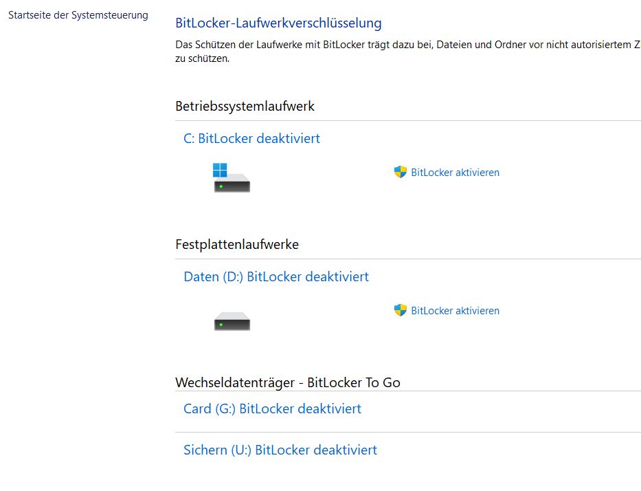The width and height of the screenshot is (641, 491).
Task: Activate BitLocker for the C: drive
Action: 455,173
